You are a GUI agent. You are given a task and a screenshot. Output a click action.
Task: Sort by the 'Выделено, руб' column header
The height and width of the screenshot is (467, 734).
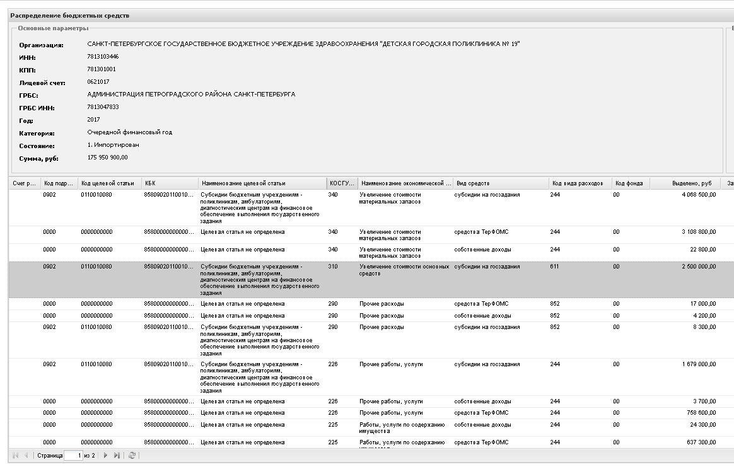coord(687,183)
